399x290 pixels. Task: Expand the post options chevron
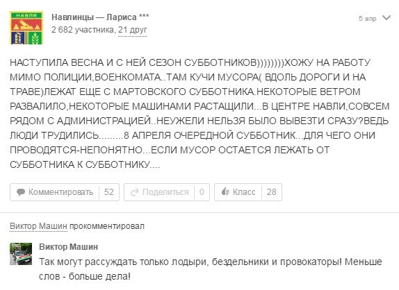point(386,18)
